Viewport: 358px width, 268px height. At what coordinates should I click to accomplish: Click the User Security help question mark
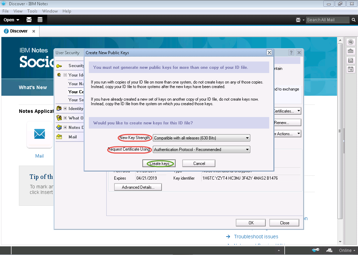[291, 53]
